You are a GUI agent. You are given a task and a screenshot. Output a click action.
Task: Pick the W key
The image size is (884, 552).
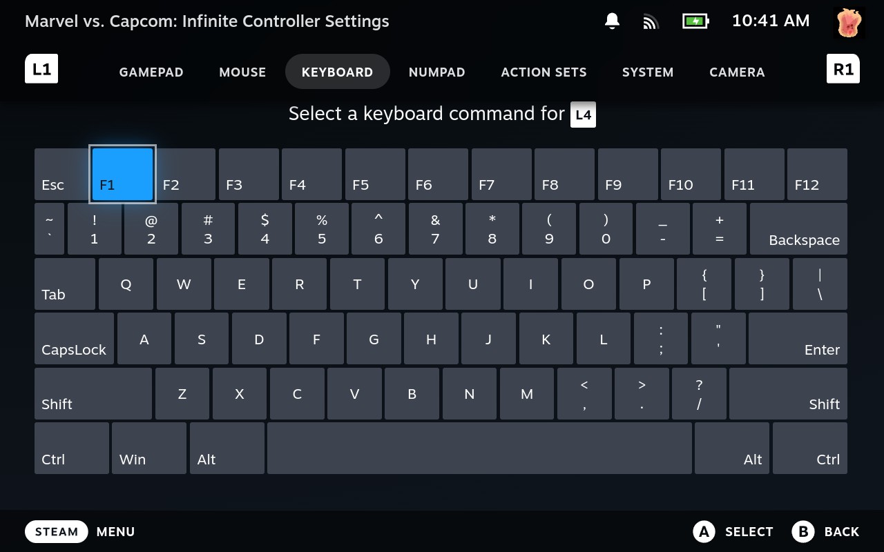click(x=184, y=284)
